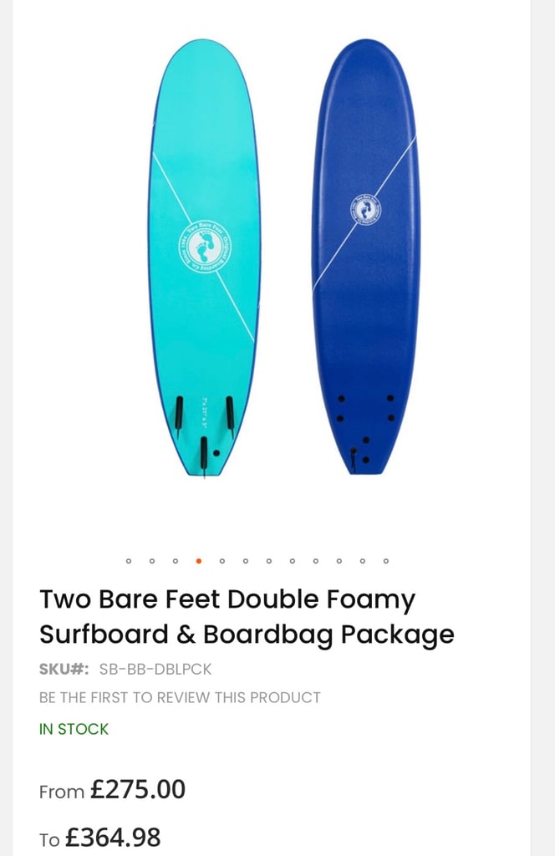Click the To £364.98 price
This screenshot has width=555, height=856.
point(99,838)
